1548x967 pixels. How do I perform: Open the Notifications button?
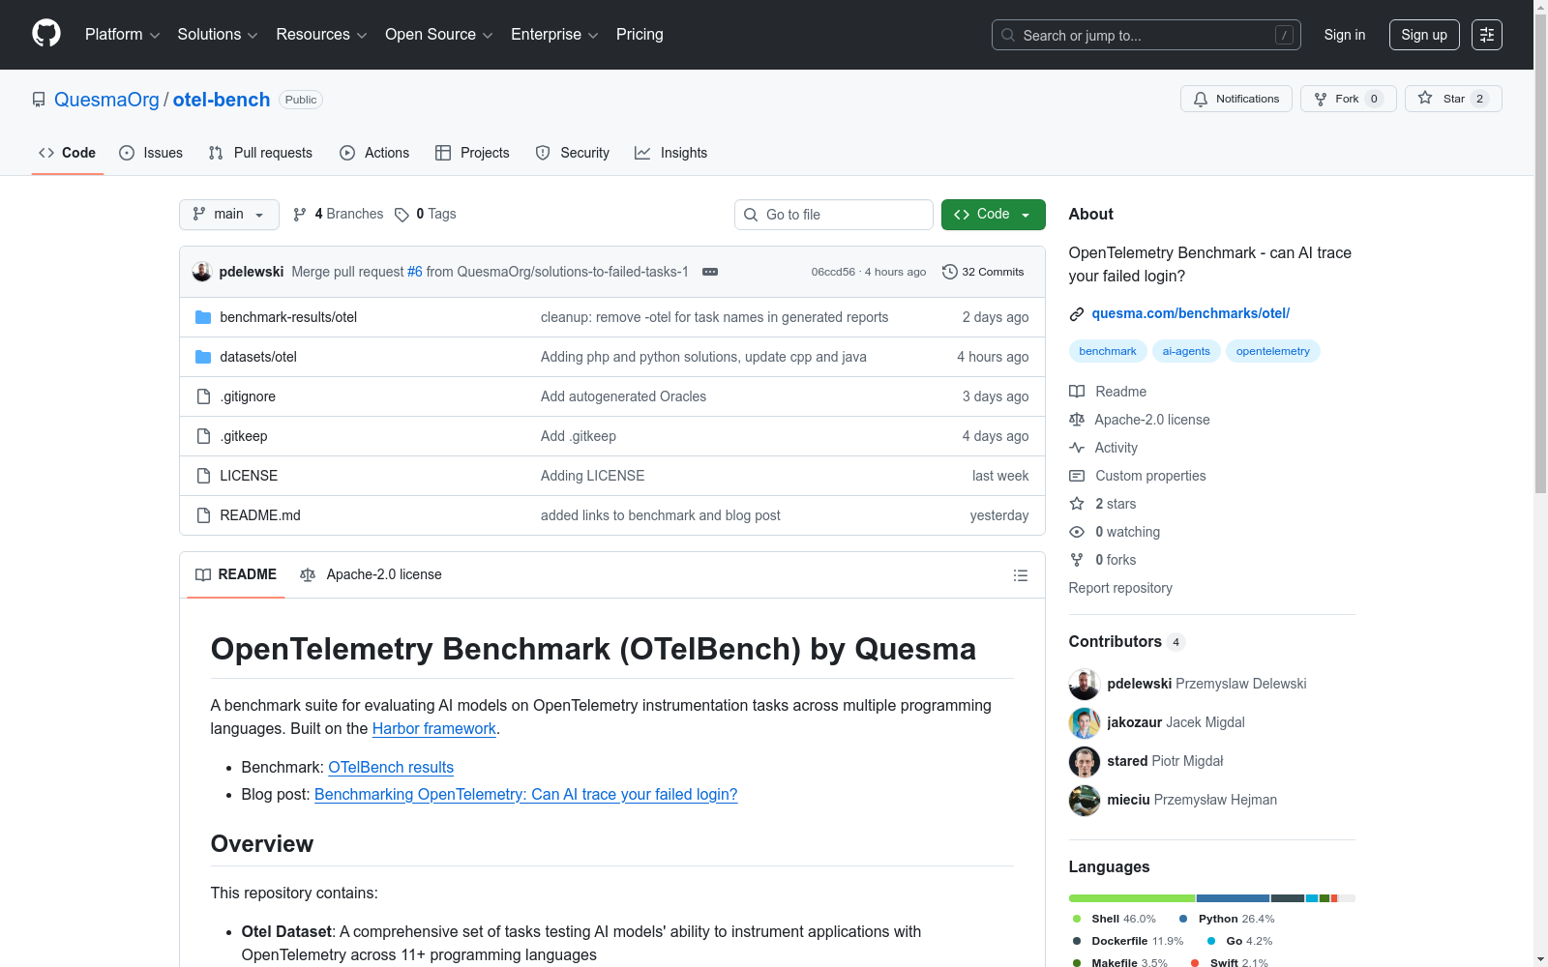[1236, 99]
